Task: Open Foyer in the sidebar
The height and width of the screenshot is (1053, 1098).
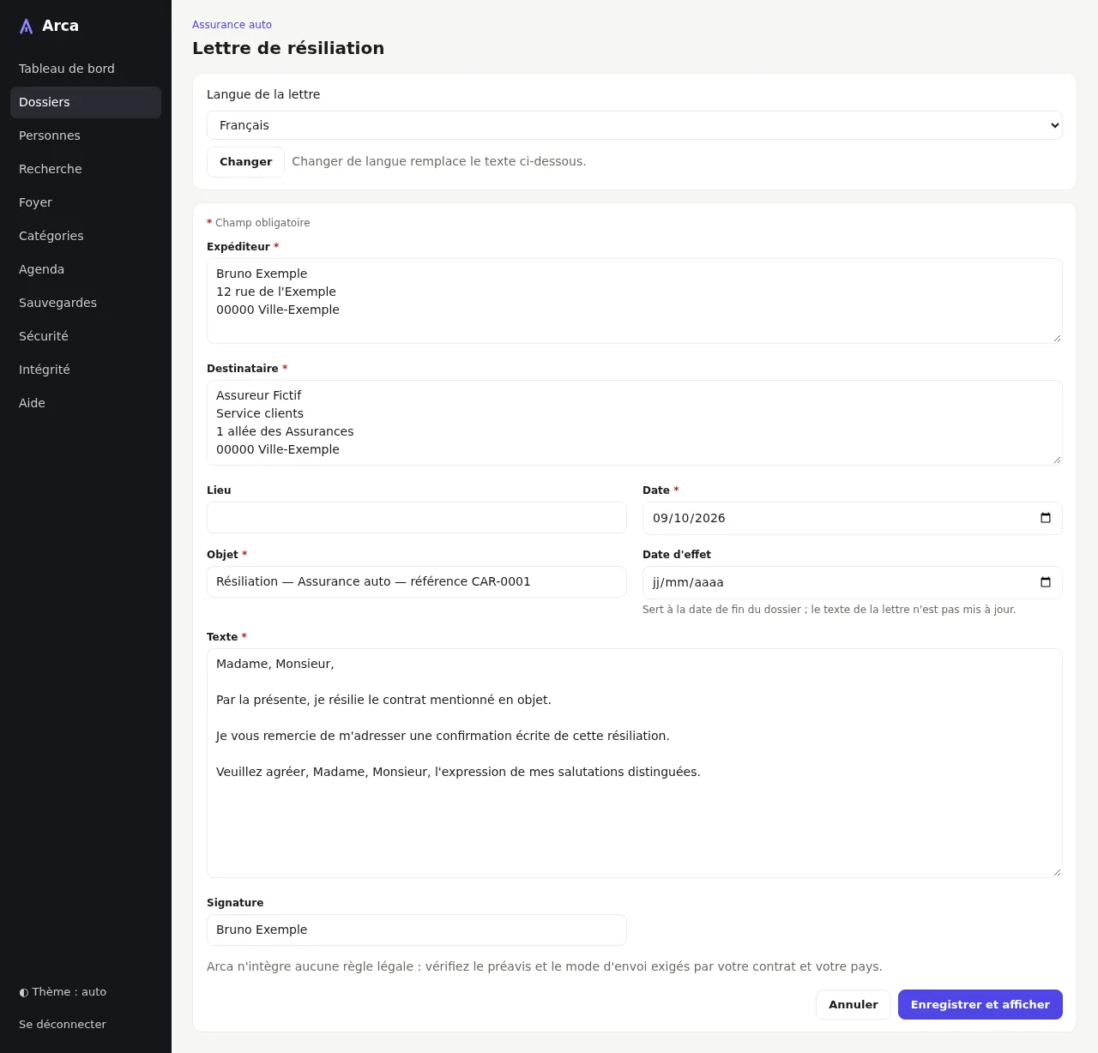Action: click(x=86, y=202)
